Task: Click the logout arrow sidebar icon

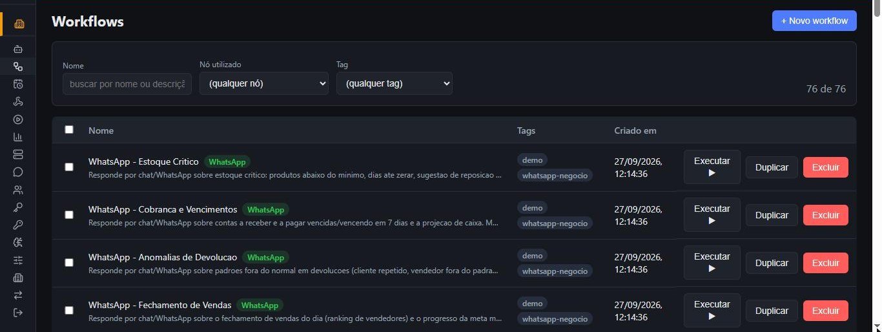Action: coord(18,313)
